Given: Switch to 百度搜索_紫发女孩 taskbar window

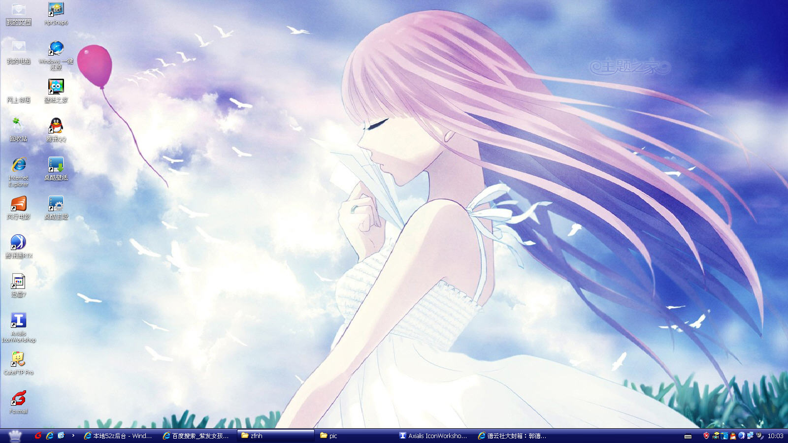Looking at the screenshot, I should coord(197,436).
